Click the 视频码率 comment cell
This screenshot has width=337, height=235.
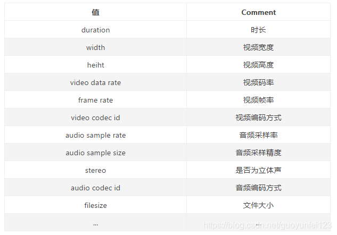pos(258,82)
